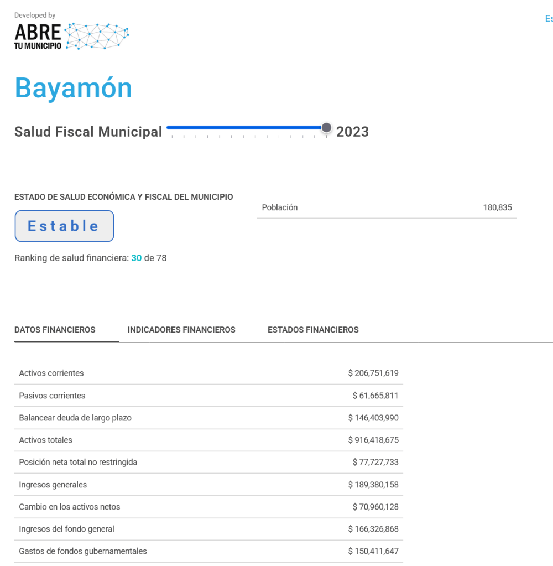
Task: Open the Datos Financieros tab
Action: click(55, 330)
